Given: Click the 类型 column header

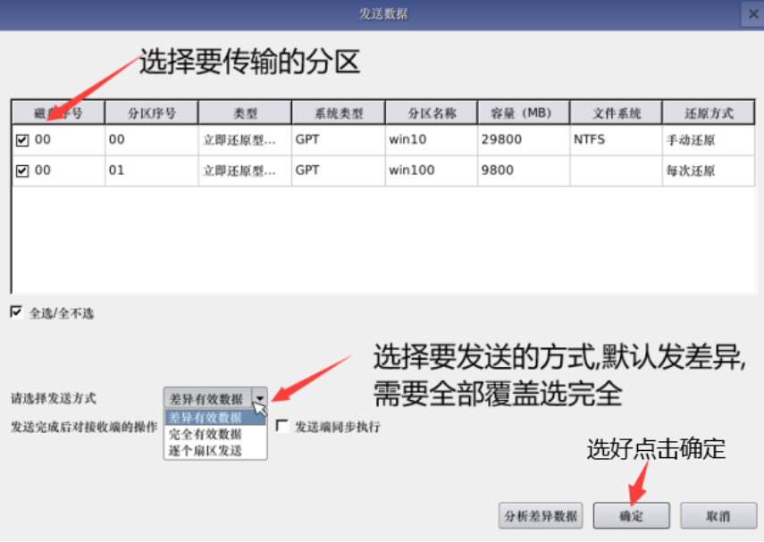Looking at the screenshot, I should point(245,113).
